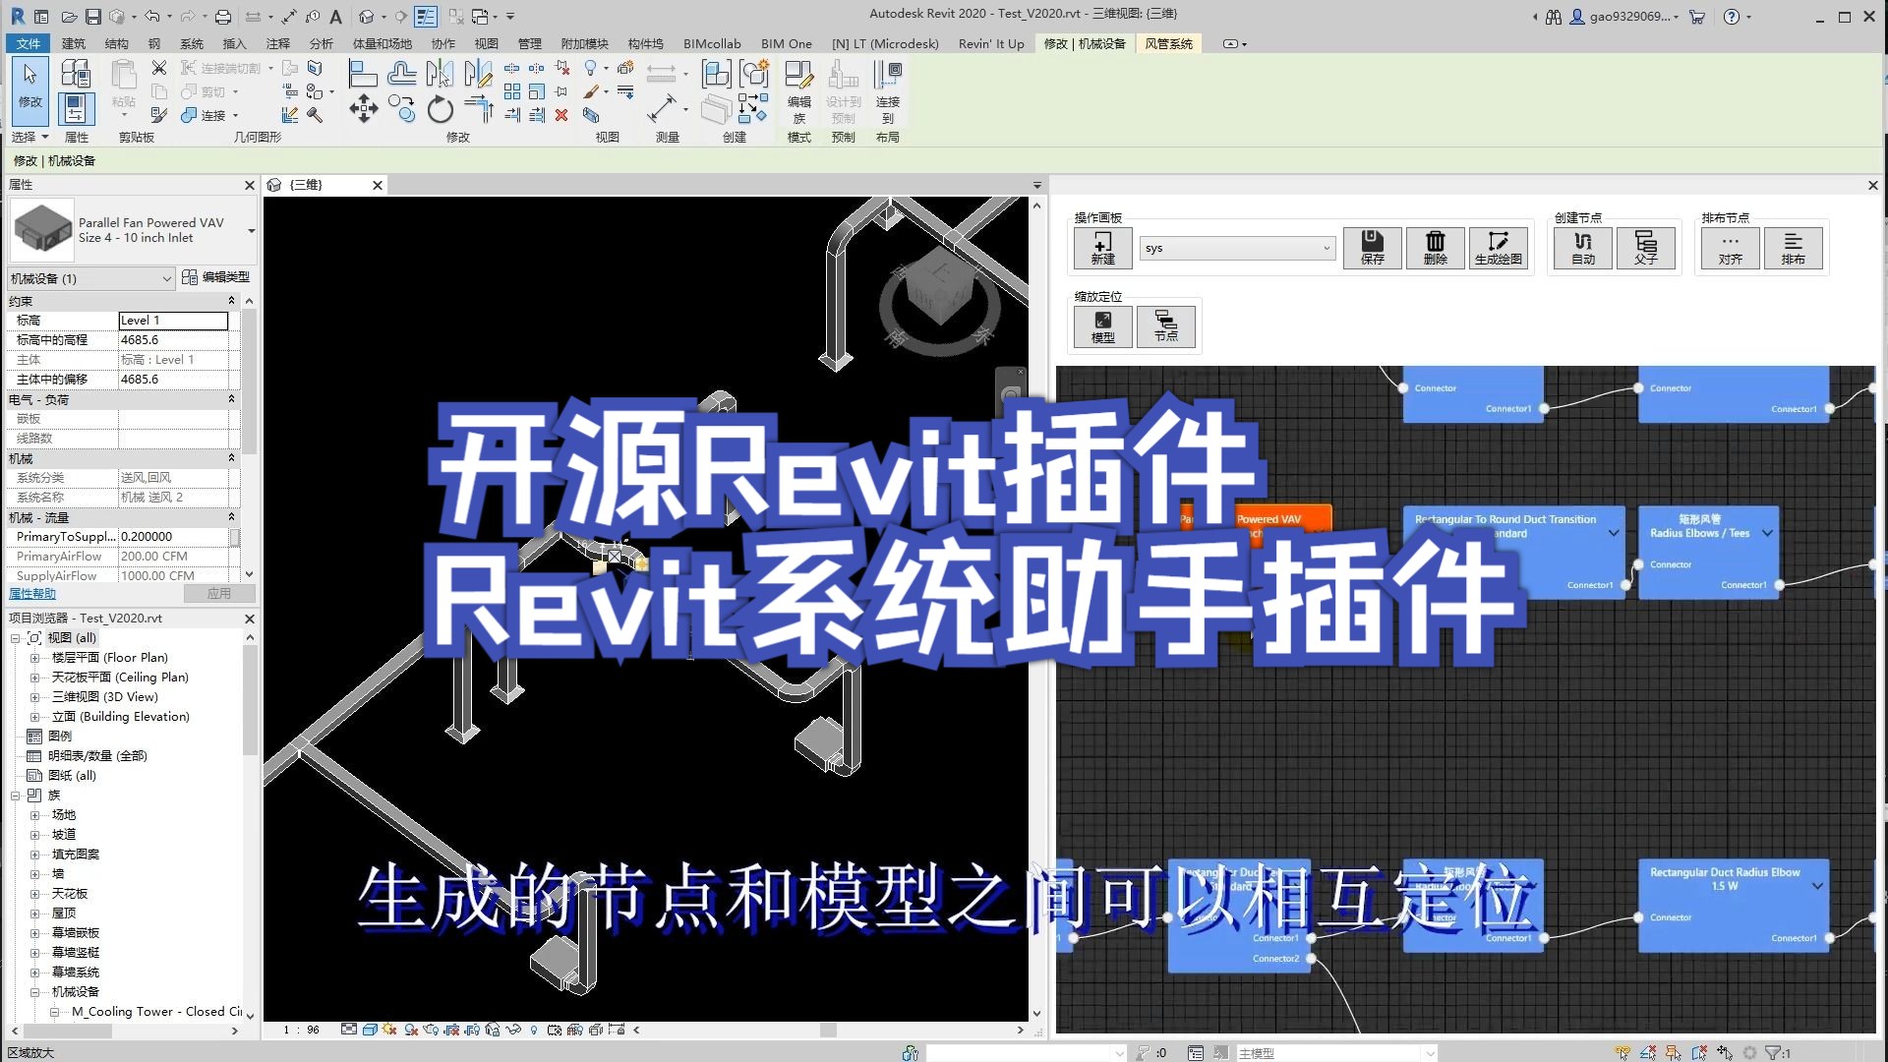
Task: Switch to the 视图 (View) ribbon tab
Action: point(487,43)
